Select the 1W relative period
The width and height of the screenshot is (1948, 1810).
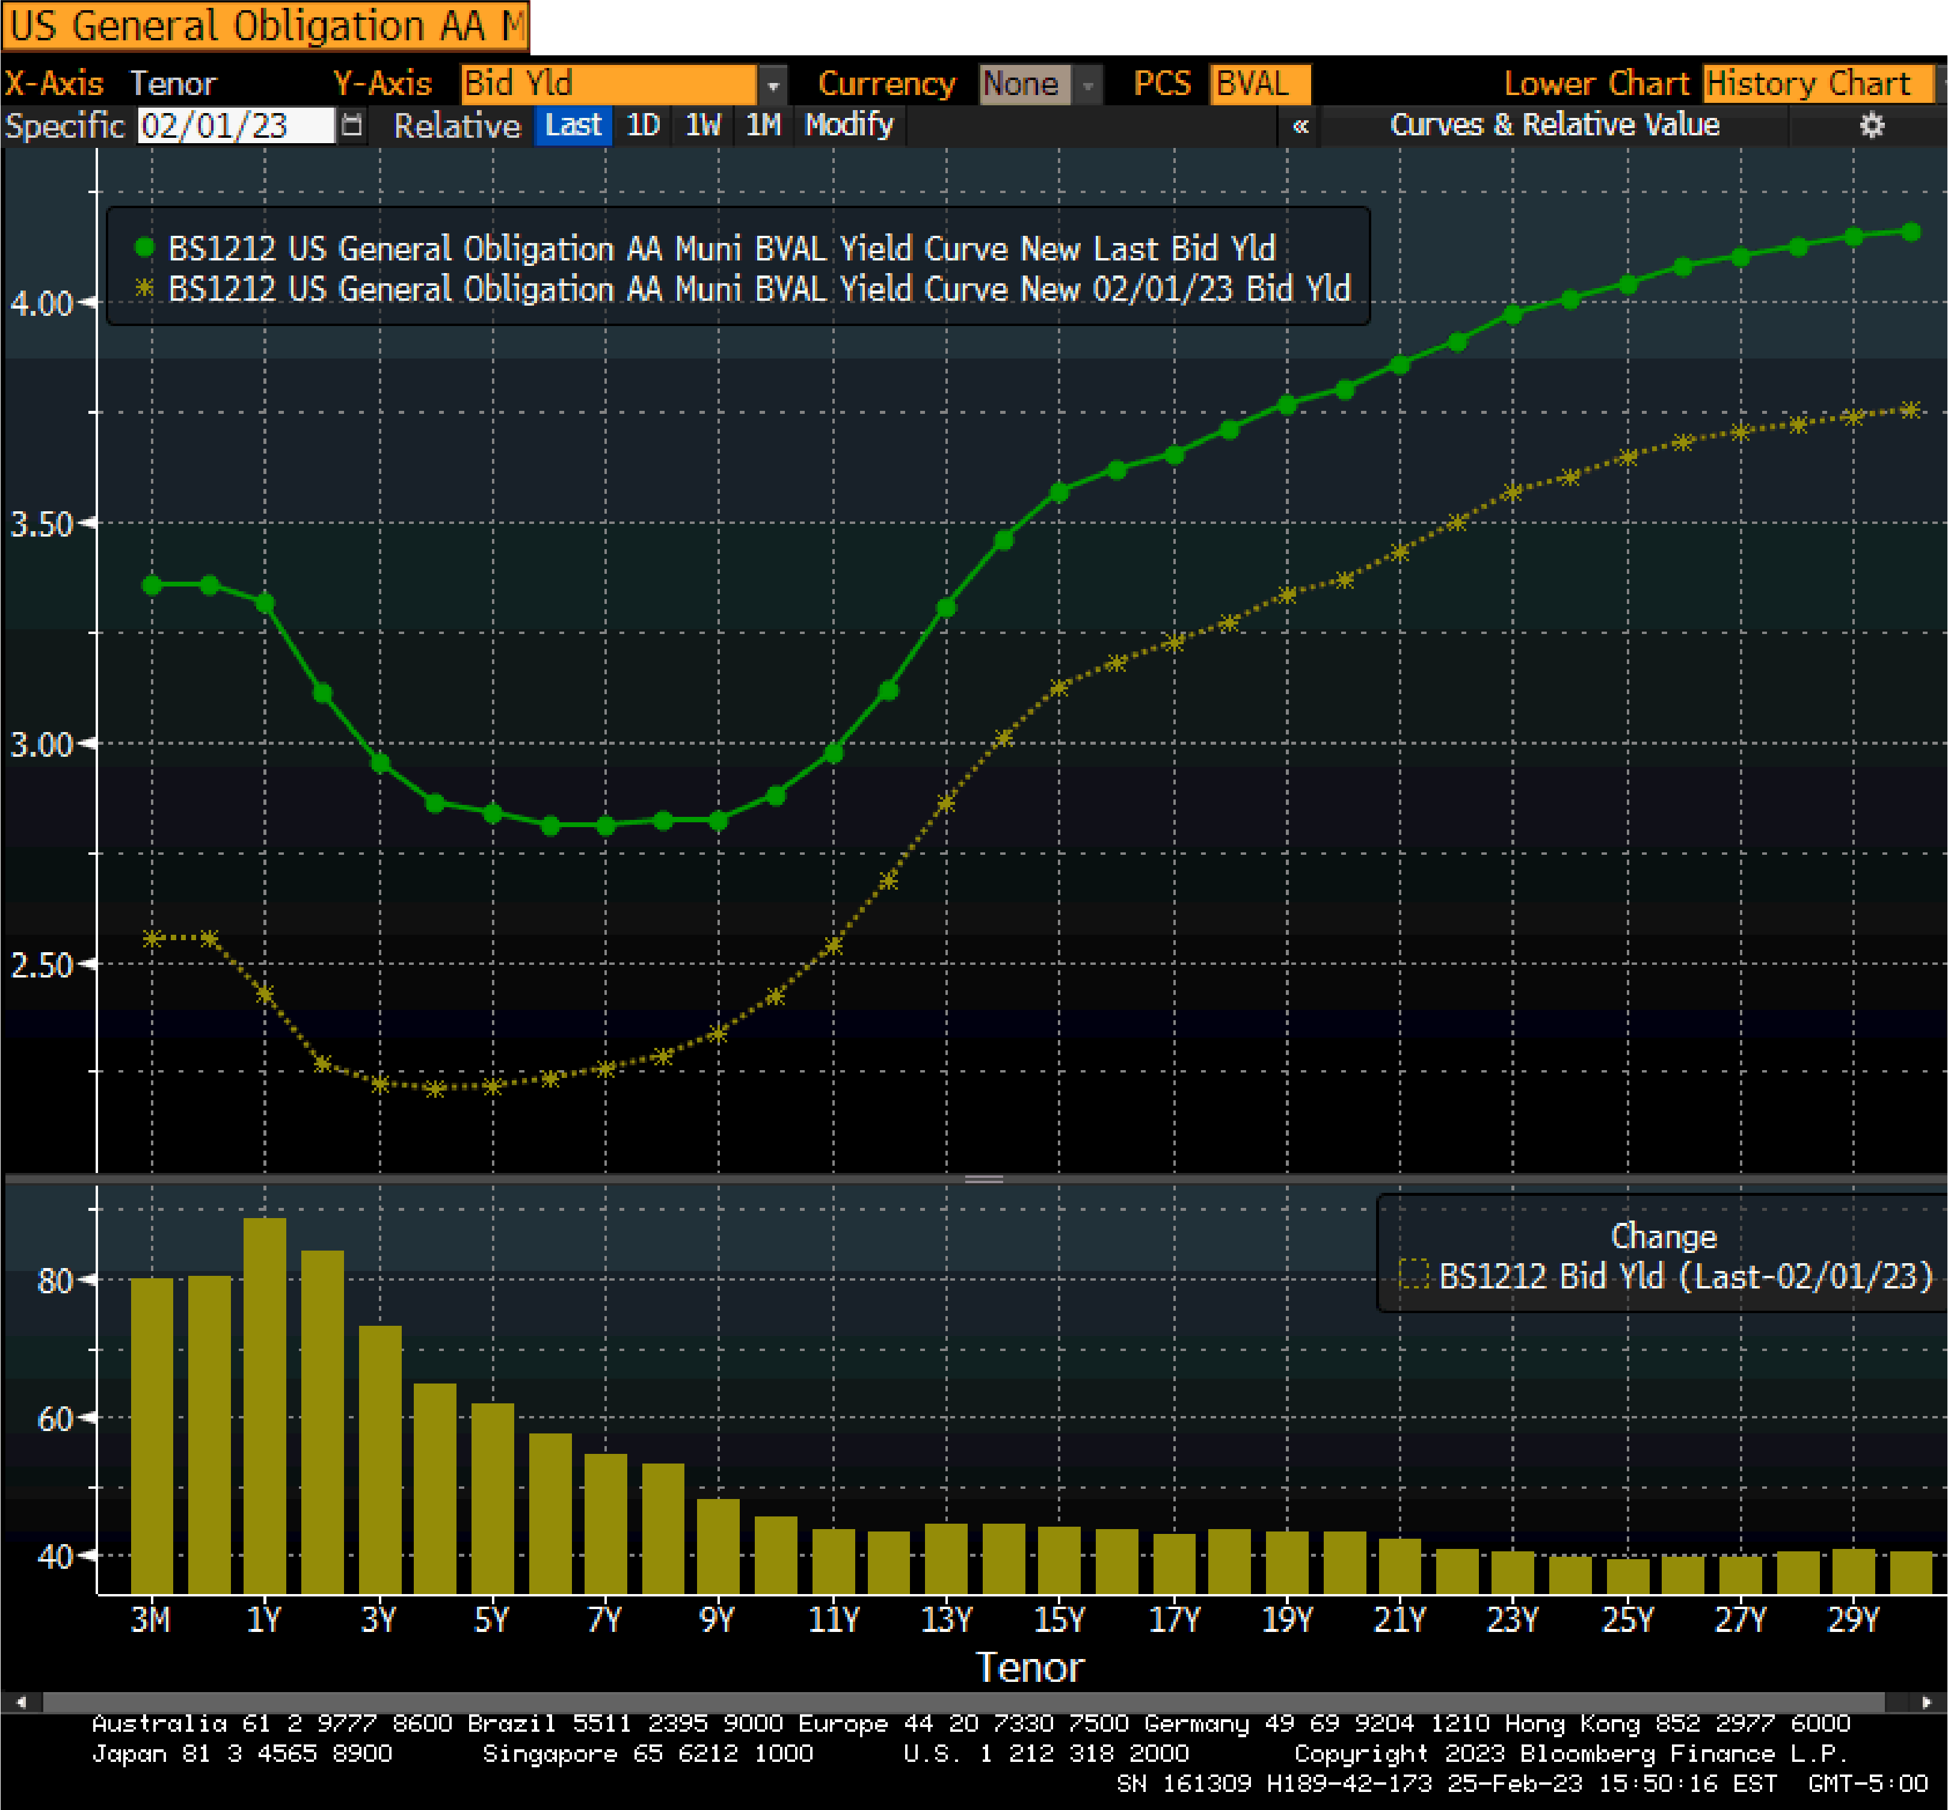702,125
